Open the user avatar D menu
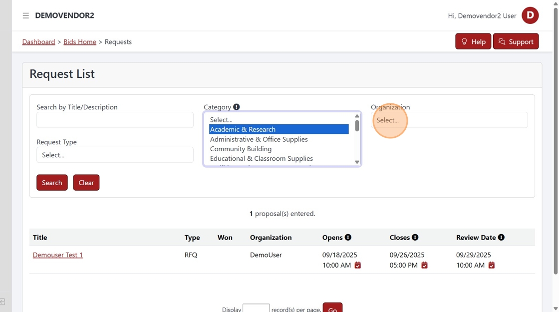The width and height of the screenshot is (559, 312). click(530, 15)
